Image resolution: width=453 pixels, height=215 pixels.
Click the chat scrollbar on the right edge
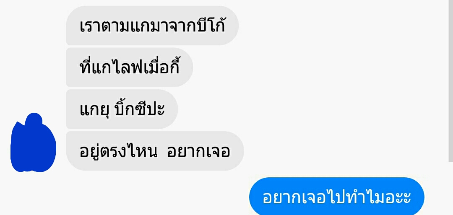(450, 81)
